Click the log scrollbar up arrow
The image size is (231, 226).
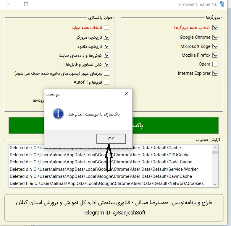coord(215,147)
